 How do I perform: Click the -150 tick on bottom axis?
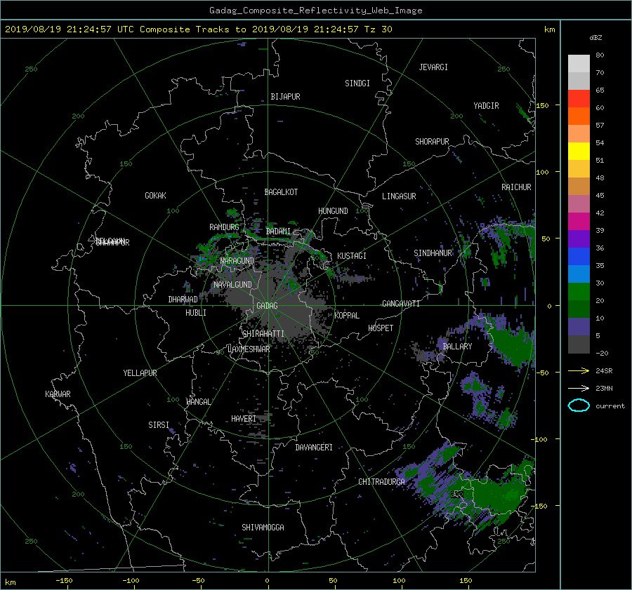coord(64,581)
